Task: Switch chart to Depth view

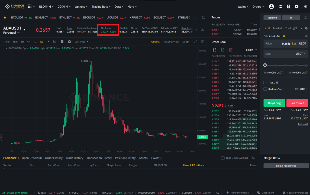Action: click(x=186, y=42)
